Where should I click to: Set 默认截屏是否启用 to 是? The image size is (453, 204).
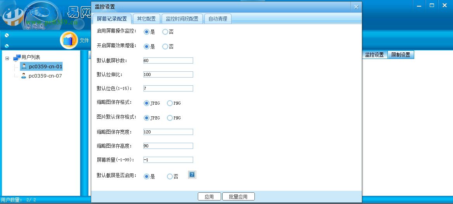click(147, 176)
